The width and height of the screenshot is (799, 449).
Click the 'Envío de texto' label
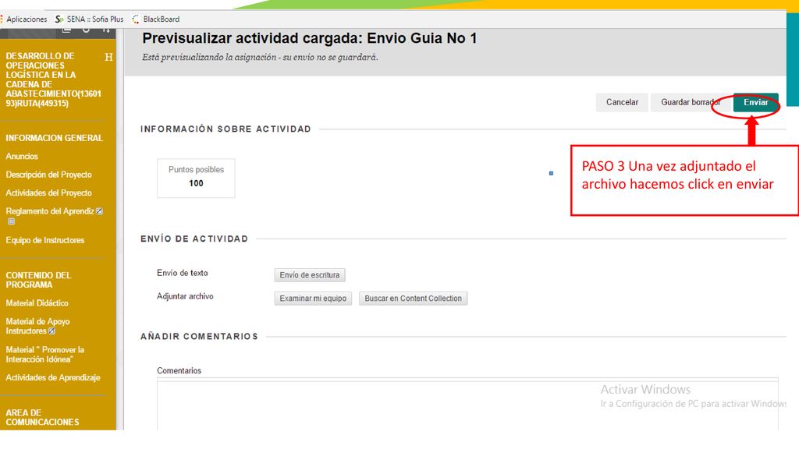click(x=183, y=273)
